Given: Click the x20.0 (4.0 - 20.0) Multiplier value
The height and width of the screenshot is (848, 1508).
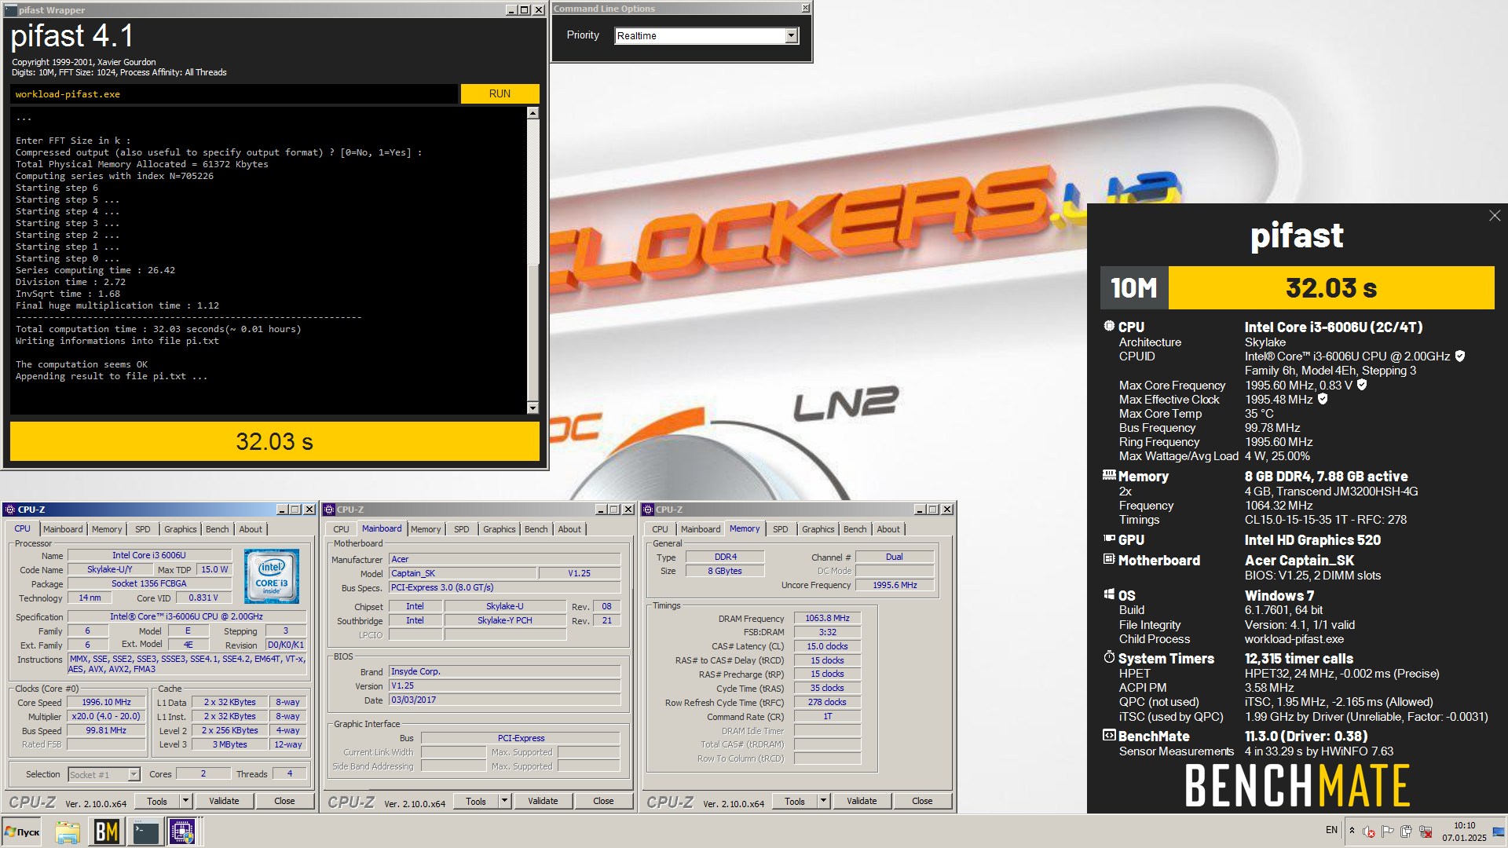Looking at the screenshot, I should [106, 716].
